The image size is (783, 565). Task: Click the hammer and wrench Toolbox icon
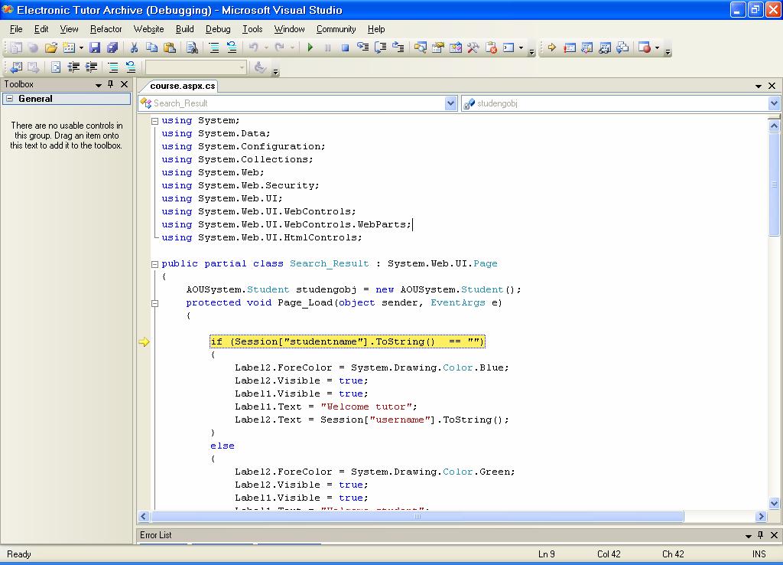coord(473,47)
